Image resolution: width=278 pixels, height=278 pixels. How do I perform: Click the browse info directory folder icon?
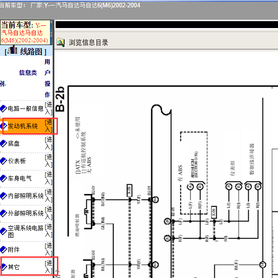[x=61, y=43]
